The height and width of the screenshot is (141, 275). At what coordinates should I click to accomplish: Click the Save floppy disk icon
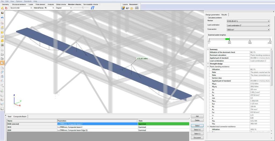[x=2, y=13]
